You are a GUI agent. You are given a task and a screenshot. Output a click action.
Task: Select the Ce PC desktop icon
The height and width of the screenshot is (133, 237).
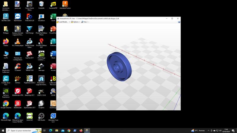(x=6, y=55)
